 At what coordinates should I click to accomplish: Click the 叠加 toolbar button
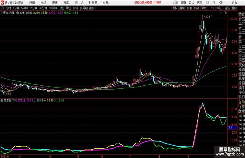click(182, 8)
